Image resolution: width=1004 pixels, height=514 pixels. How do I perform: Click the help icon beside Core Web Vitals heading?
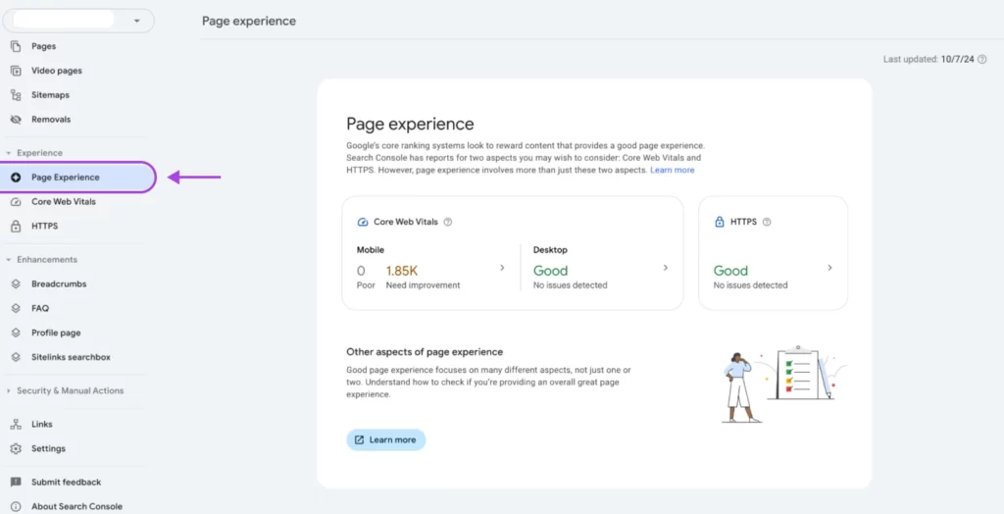448,222
